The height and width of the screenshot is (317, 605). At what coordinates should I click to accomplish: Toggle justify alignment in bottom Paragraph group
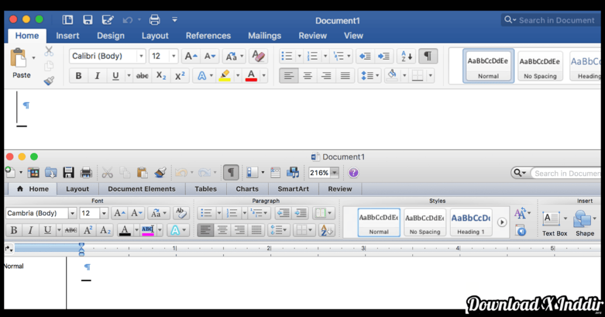(x=256, y=230)
